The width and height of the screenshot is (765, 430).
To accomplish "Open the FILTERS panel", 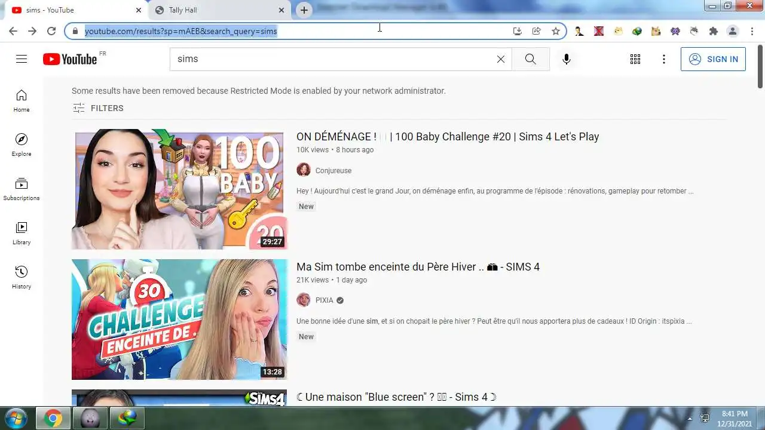I will tap(98, 108).
